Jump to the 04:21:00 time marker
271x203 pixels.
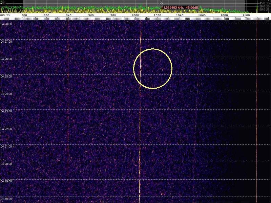[x=6, y=146]
